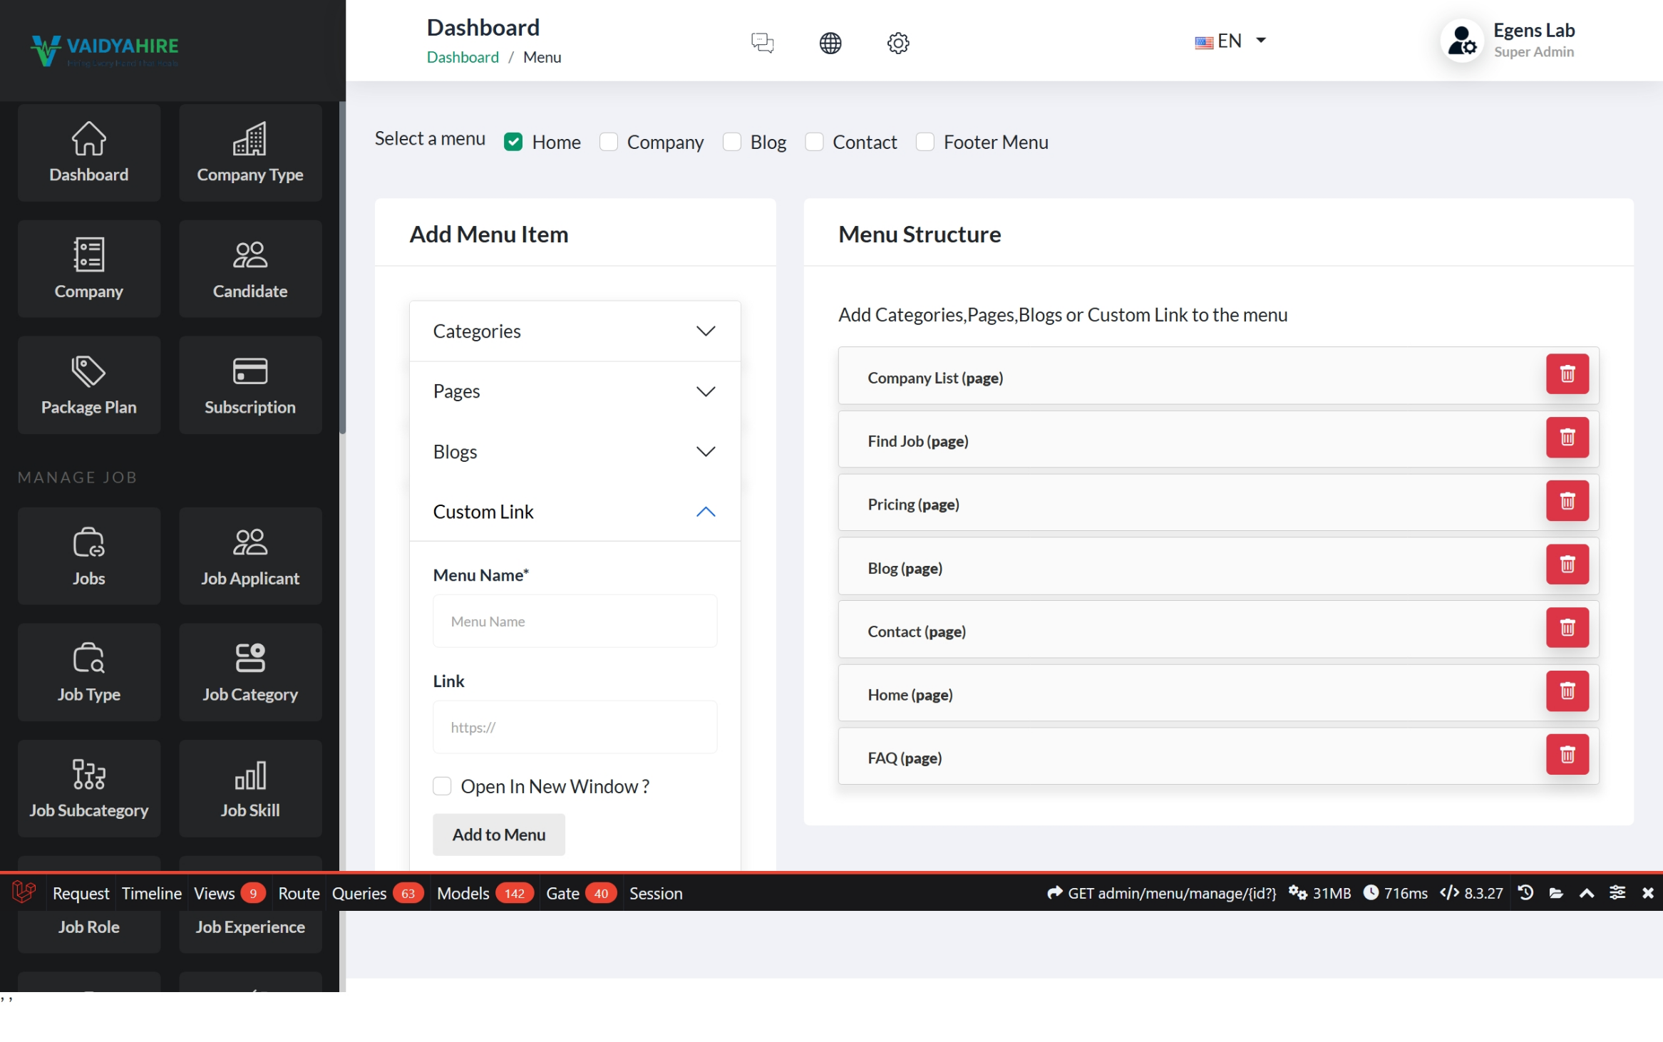Open the chat messages icon in header

coord(762,43)
